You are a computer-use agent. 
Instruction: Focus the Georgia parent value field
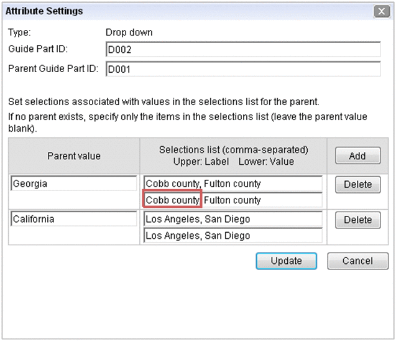pos(74,184)
